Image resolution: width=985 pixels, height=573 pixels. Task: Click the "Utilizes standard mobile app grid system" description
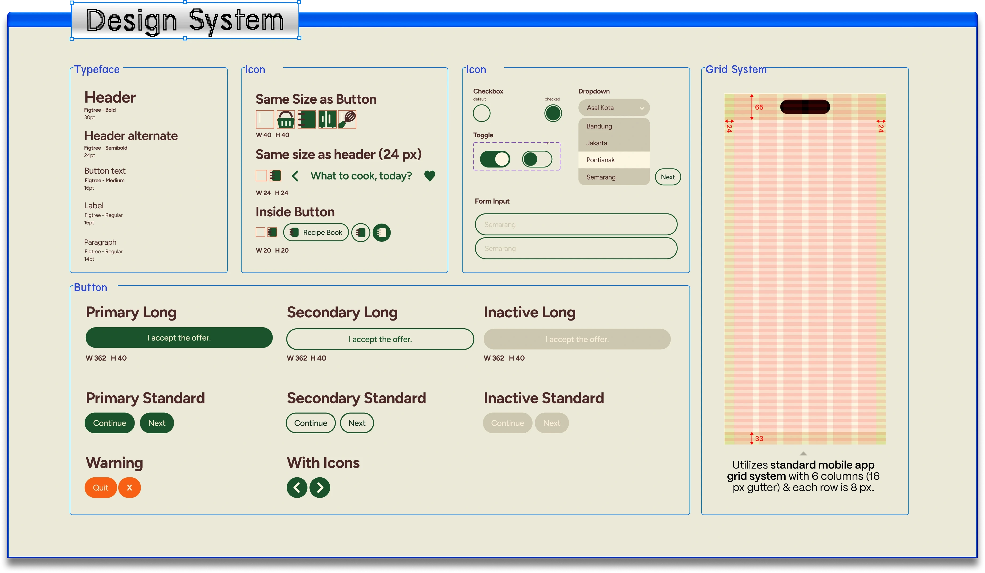803,476
